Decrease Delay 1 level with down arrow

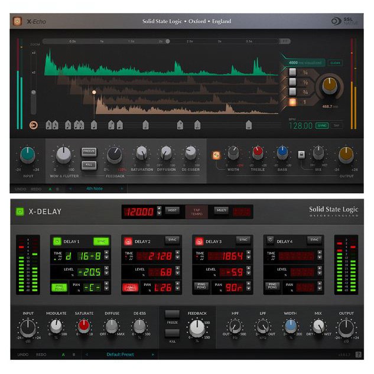106,273
